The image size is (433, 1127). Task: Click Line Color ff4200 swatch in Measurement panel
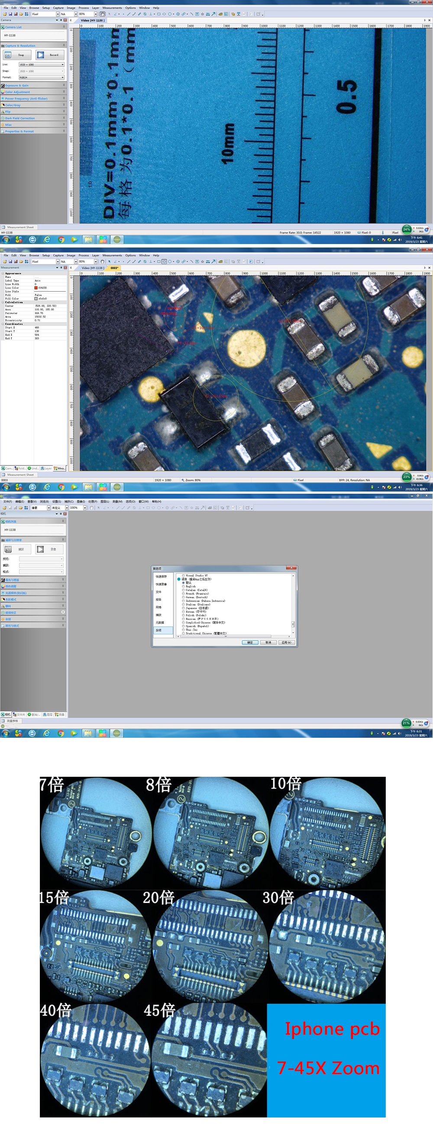[36, 288]
